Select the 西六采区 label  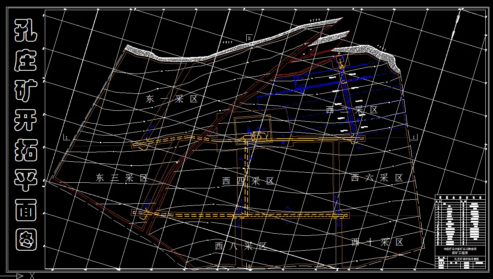point(377,178)
